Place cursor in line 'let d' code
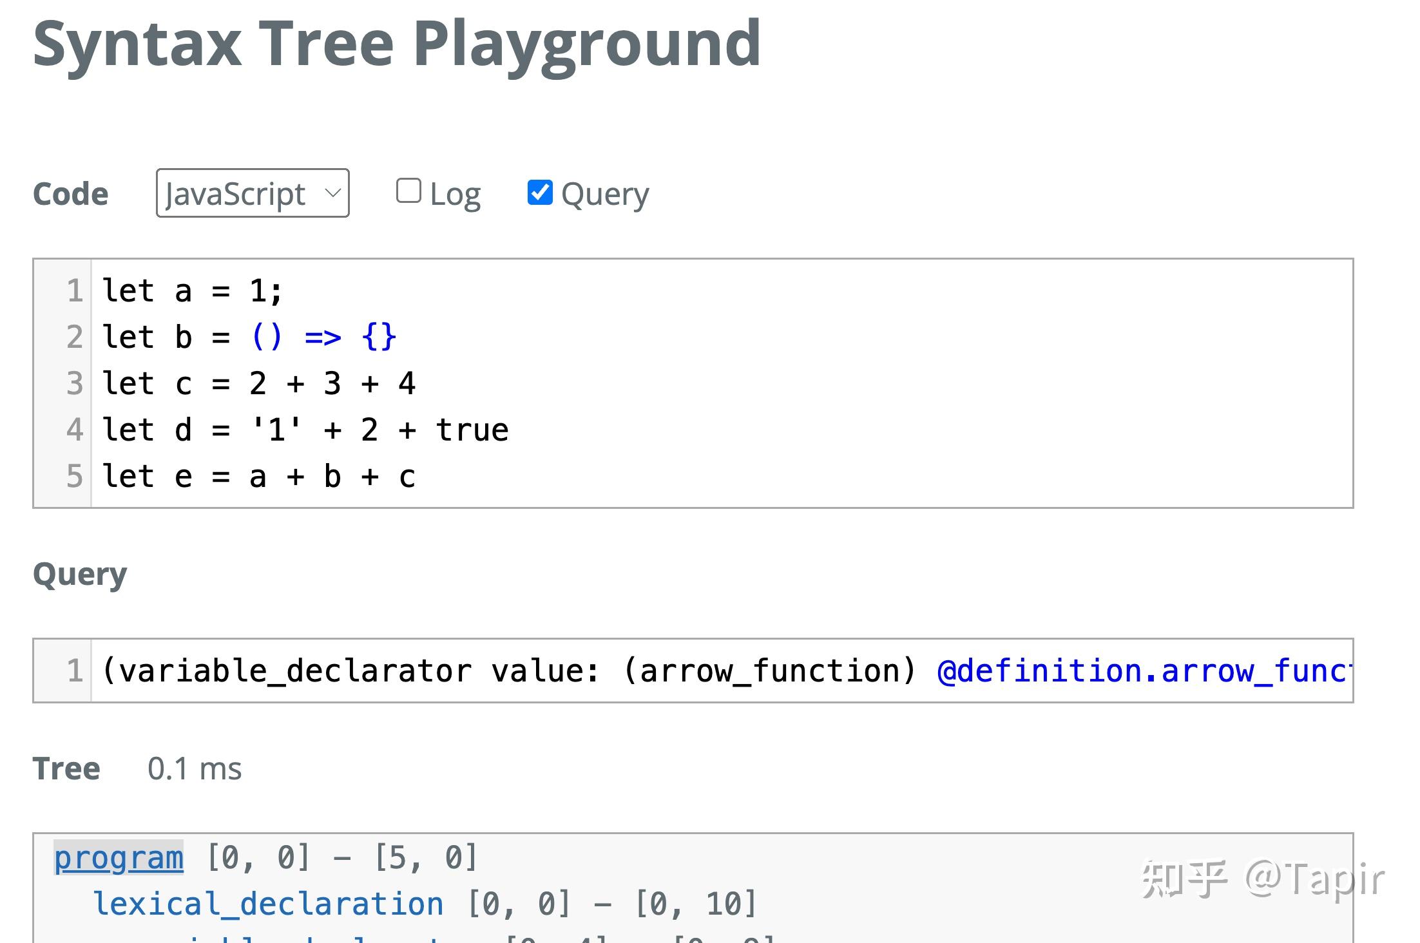1420x943 pixels. click(x=305, y=430)
